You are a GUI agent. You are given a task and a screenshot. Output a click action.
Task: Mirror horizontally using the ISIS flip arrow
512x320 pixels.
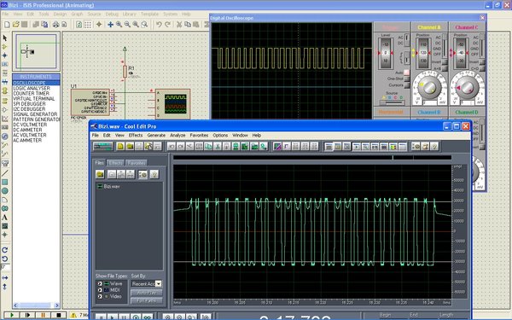point(4,278)
